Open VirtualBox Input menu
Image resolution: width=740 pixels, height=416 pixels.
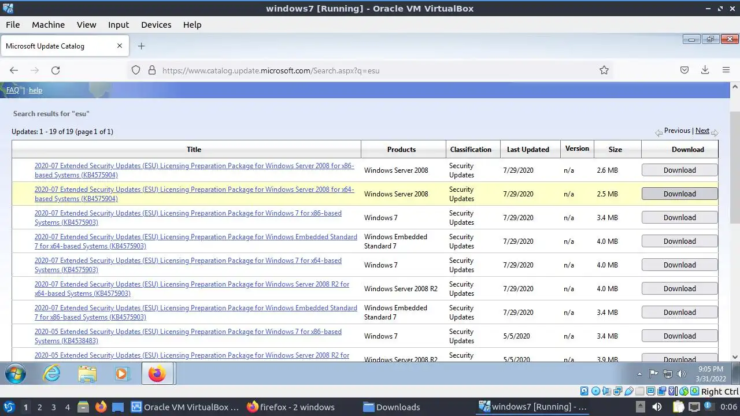click(119, 25)
